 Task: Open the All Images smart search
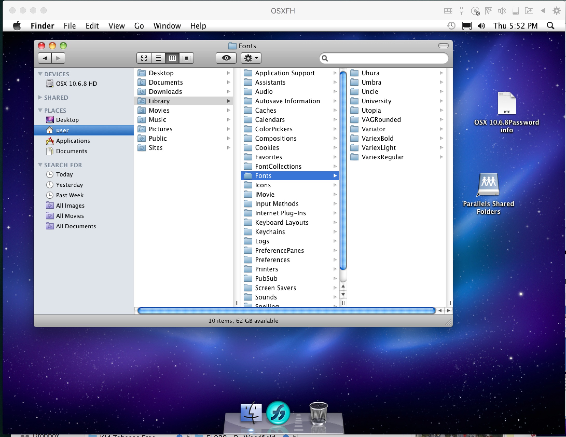point(84,206)
